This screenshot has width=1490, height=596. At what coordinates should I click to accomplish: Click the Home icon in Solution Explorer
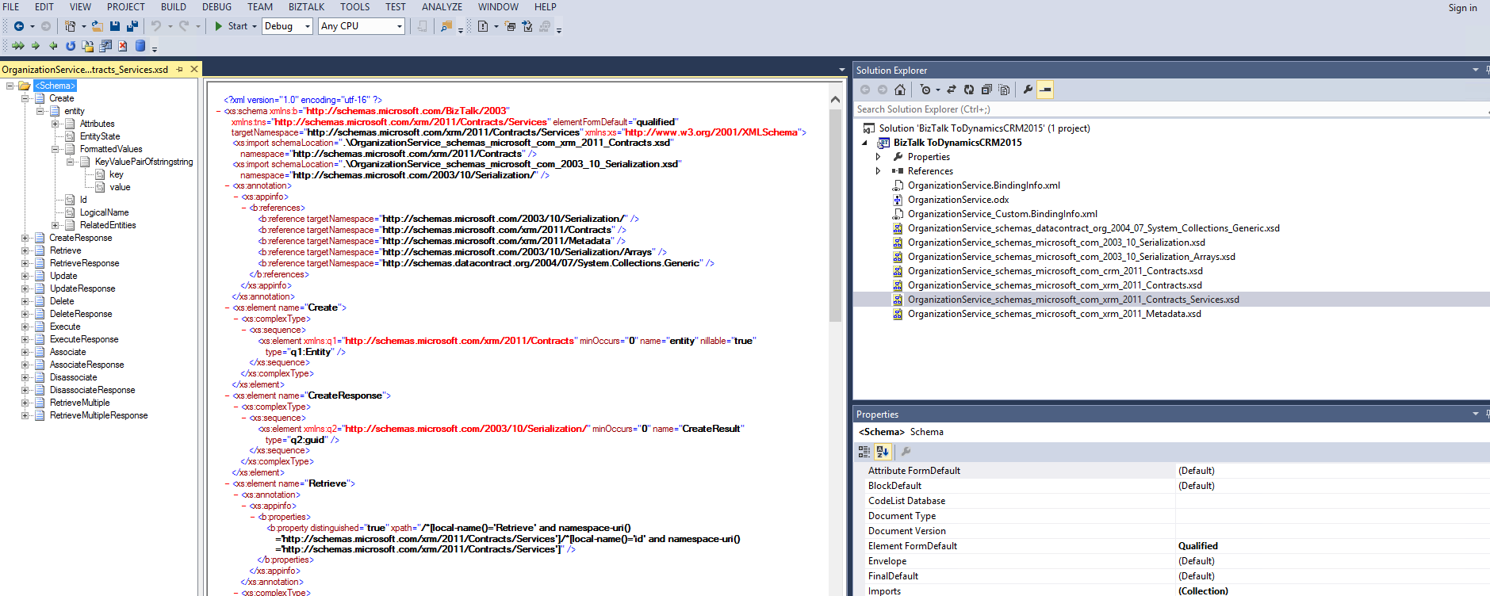click(899, 90)
